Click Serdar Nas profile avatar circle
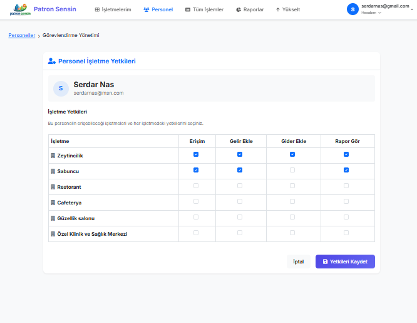417x323 pixels. (61, 88)
